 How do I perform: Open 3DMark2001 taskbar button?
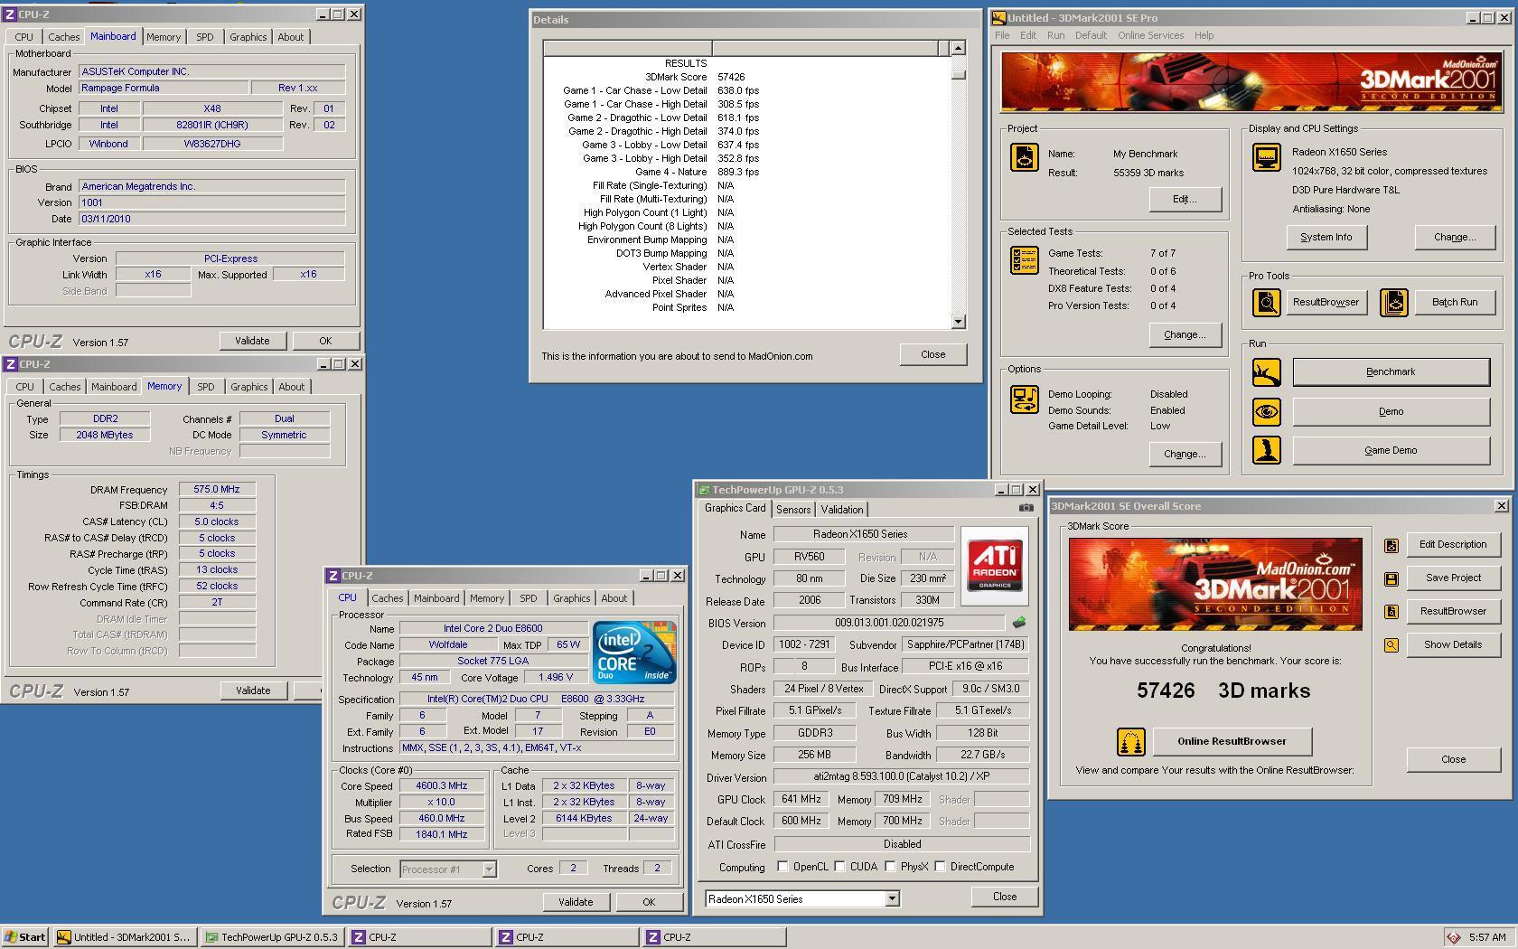(x=124, y=937)
